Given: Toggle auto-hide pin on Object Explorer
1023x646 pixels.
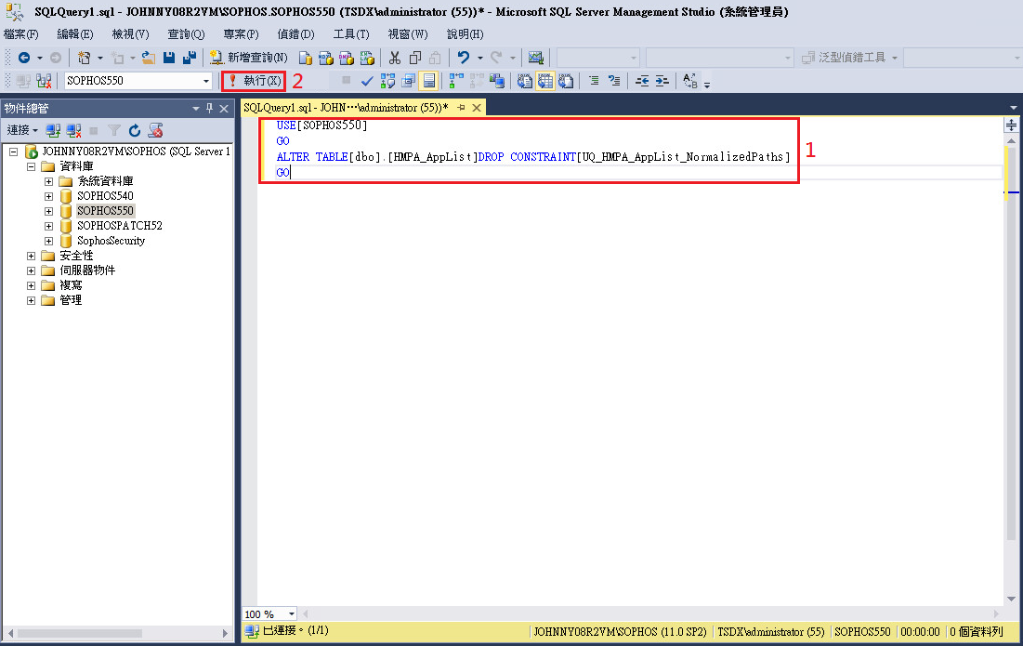Looking at the screenshot, I should click(x=209, y=109).
